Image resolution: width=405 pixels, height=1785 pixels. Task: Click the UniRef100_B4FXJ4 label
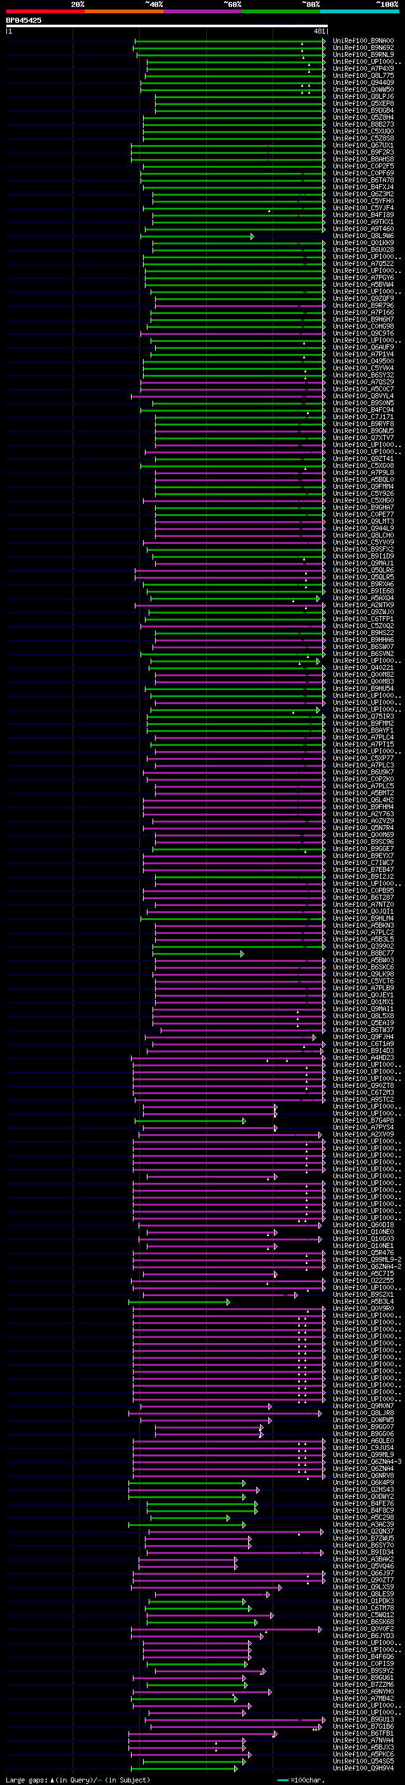tap(363, 187)
